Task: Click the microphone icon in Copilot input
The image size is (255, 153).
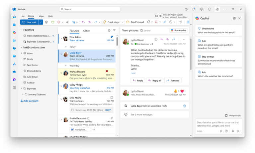Action: [x=232, y=131]
